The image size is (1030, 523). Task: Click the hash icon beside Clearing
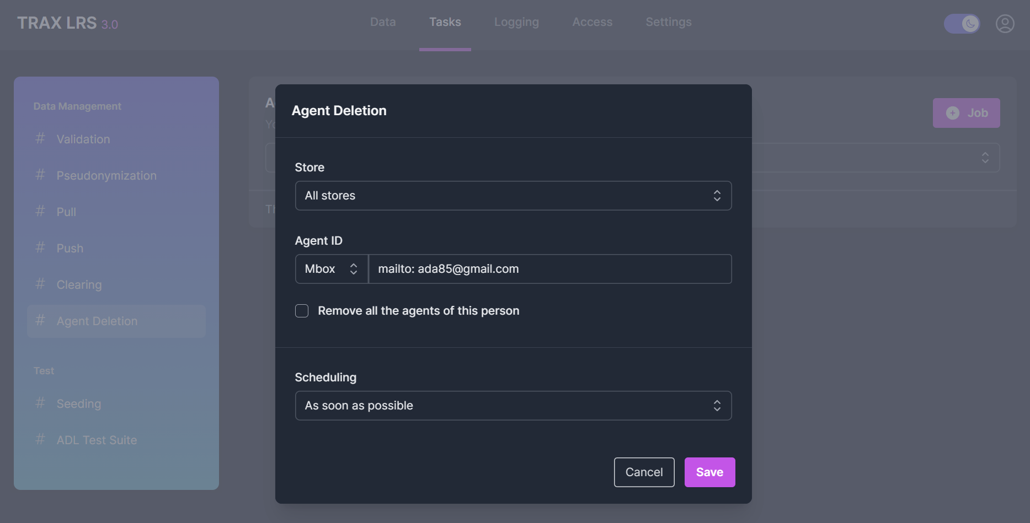click(x=40, y=284)
